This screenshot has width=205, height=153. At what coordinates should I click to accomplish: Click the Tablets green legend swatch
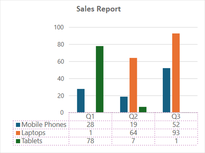pos(18,141)
